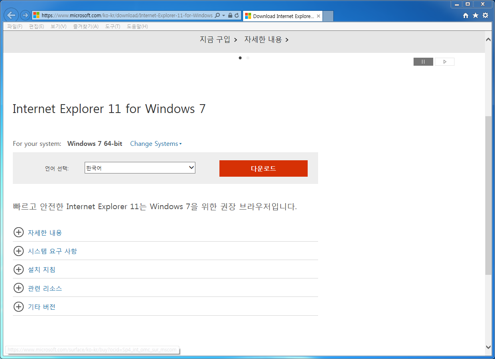495x359 pixels.
Task: Open the 언어 선택 language combo box
Action: point(140,168)
